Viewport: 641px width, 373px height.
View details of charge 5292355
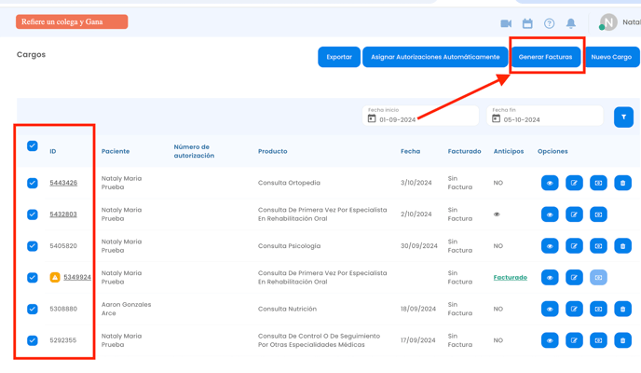(x=550, y=340)
